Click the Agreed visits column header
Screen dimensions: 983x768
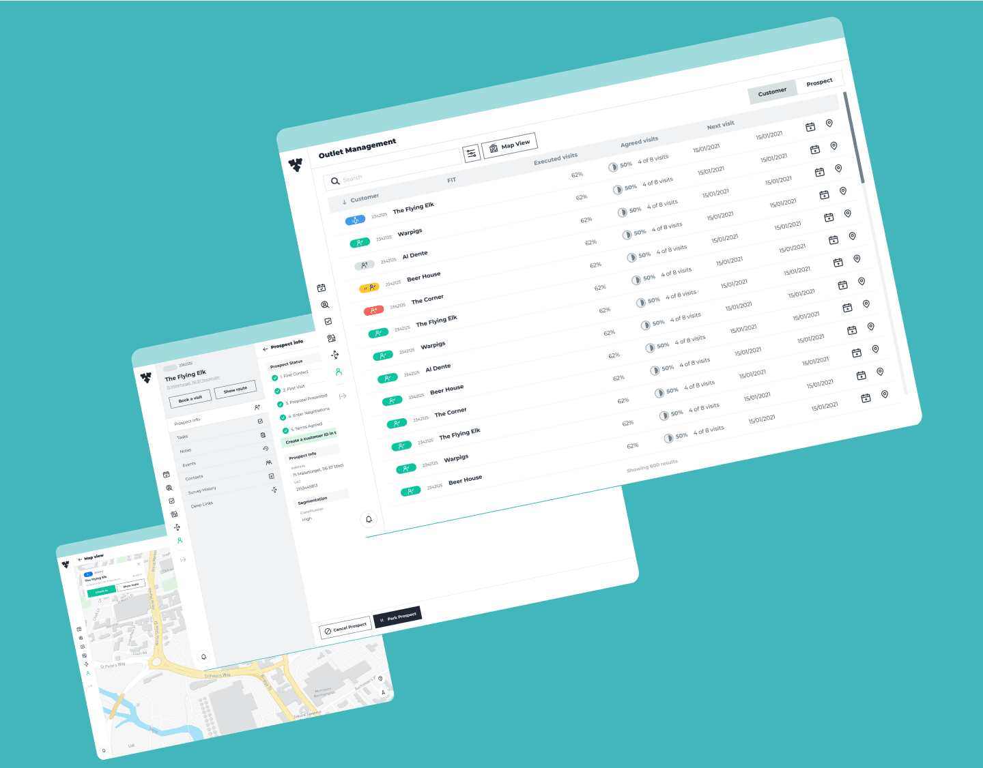(x=639, y=142)
